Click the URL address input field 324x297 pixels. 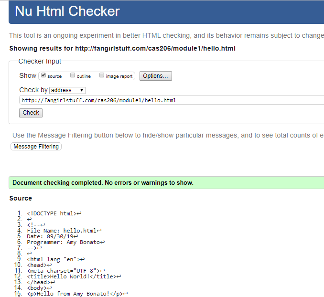coord(171,100)
